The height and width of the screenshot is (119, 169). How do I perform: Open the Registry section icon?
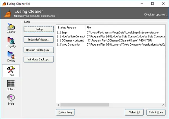[11, 41]
